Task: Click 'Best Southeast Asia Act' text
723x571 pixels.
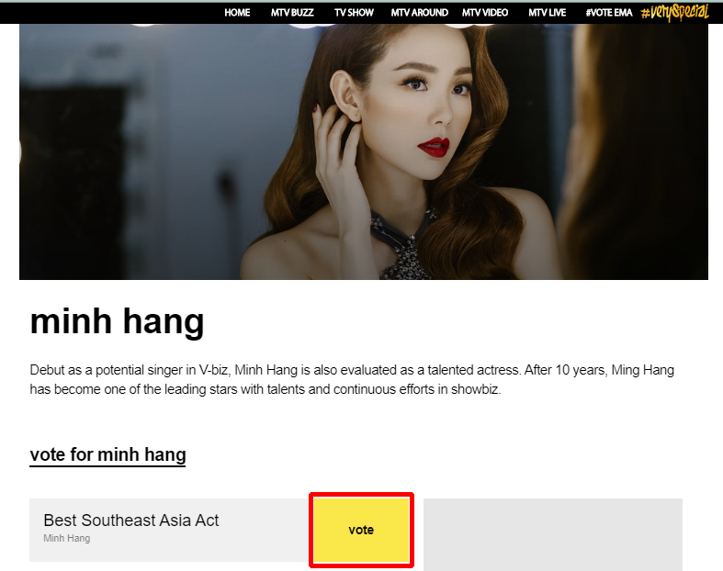Action: point(131,521)
